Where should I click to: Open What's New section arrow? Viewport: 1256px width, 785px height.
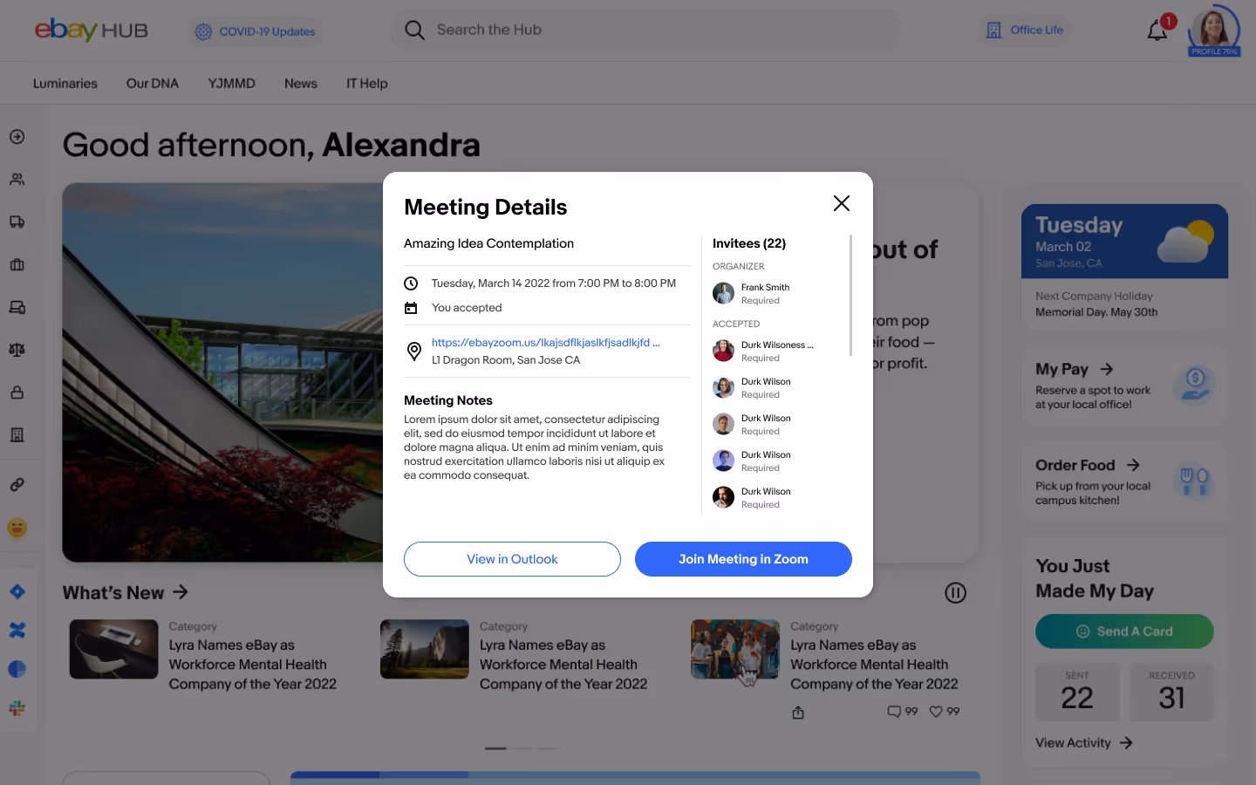[181, 592]
